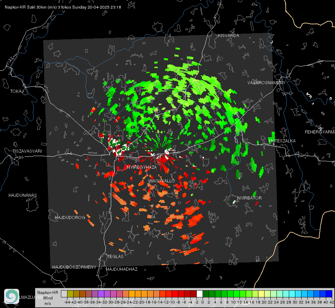
Task: Click the -64 legend value
Action: 67,302
